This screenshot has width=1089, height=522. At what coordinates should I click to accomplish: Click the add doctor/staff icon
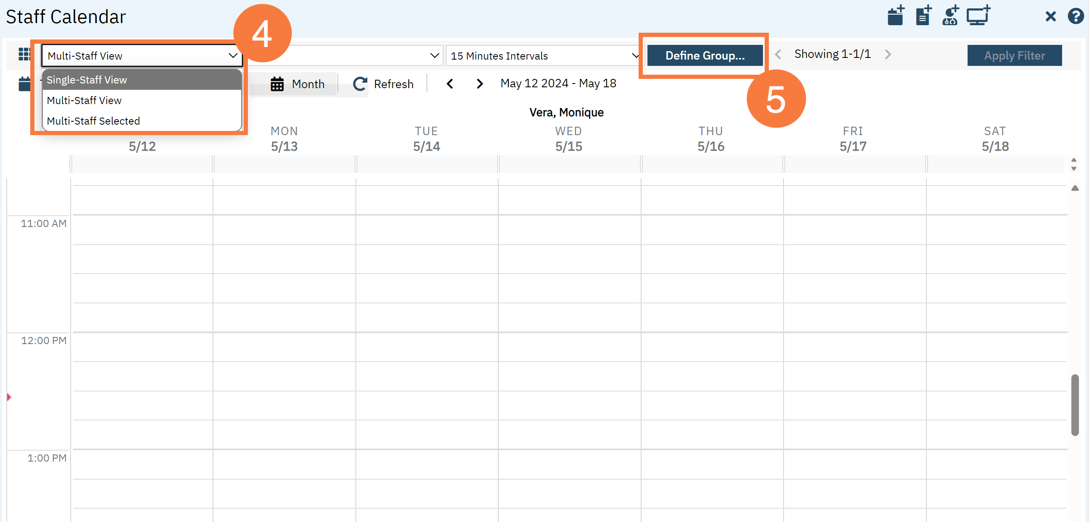point(950,16)
